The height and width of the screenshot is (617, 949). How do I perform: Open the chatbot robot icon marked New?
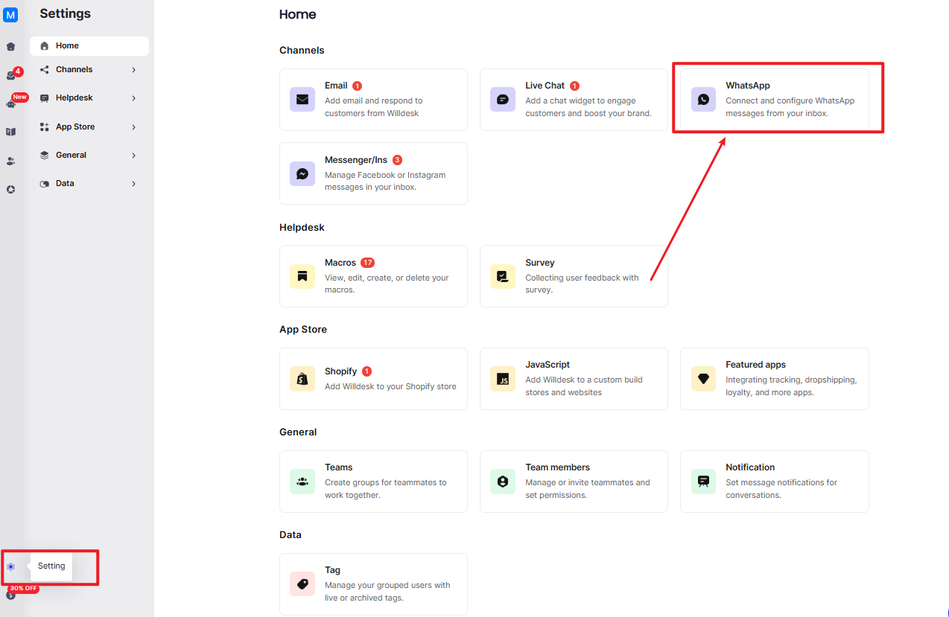[10, 104]
